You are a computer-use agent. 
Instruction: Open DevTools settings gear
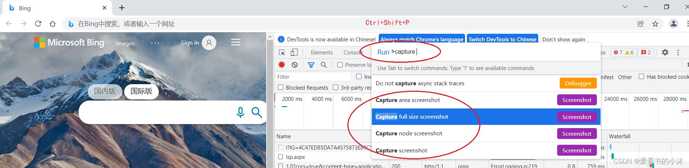(x=665, y=52)
